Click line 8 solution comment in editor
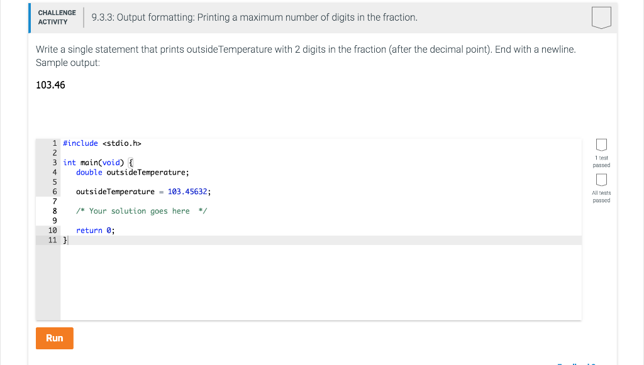This screenshot has height=365, width=644. pyautogui.click(x=138, y=210)
